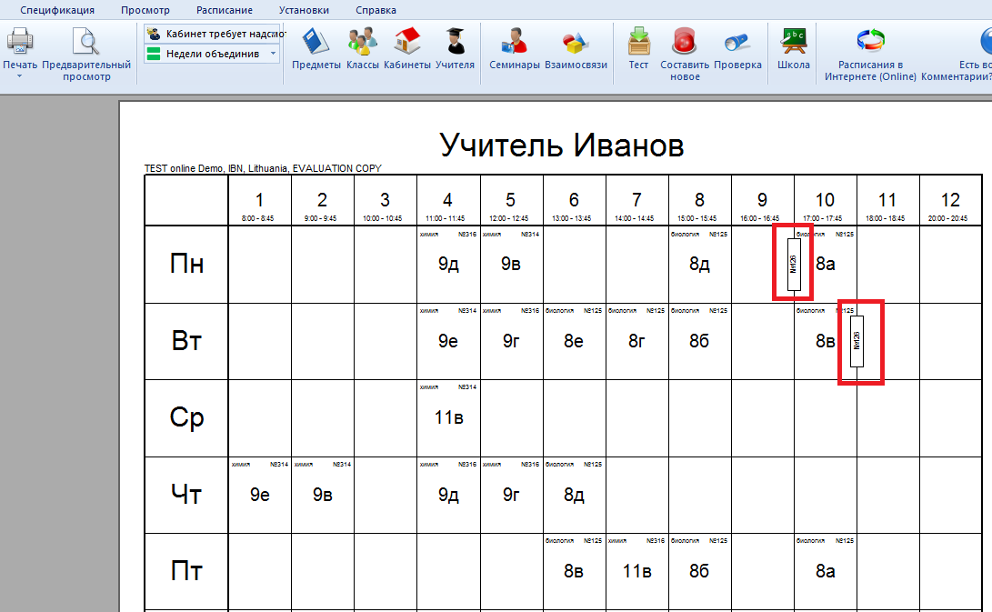Open the Кабинет требует надсмотра selector
The height and width of the screenshot is (612, 992).
(x=212, y=34)
